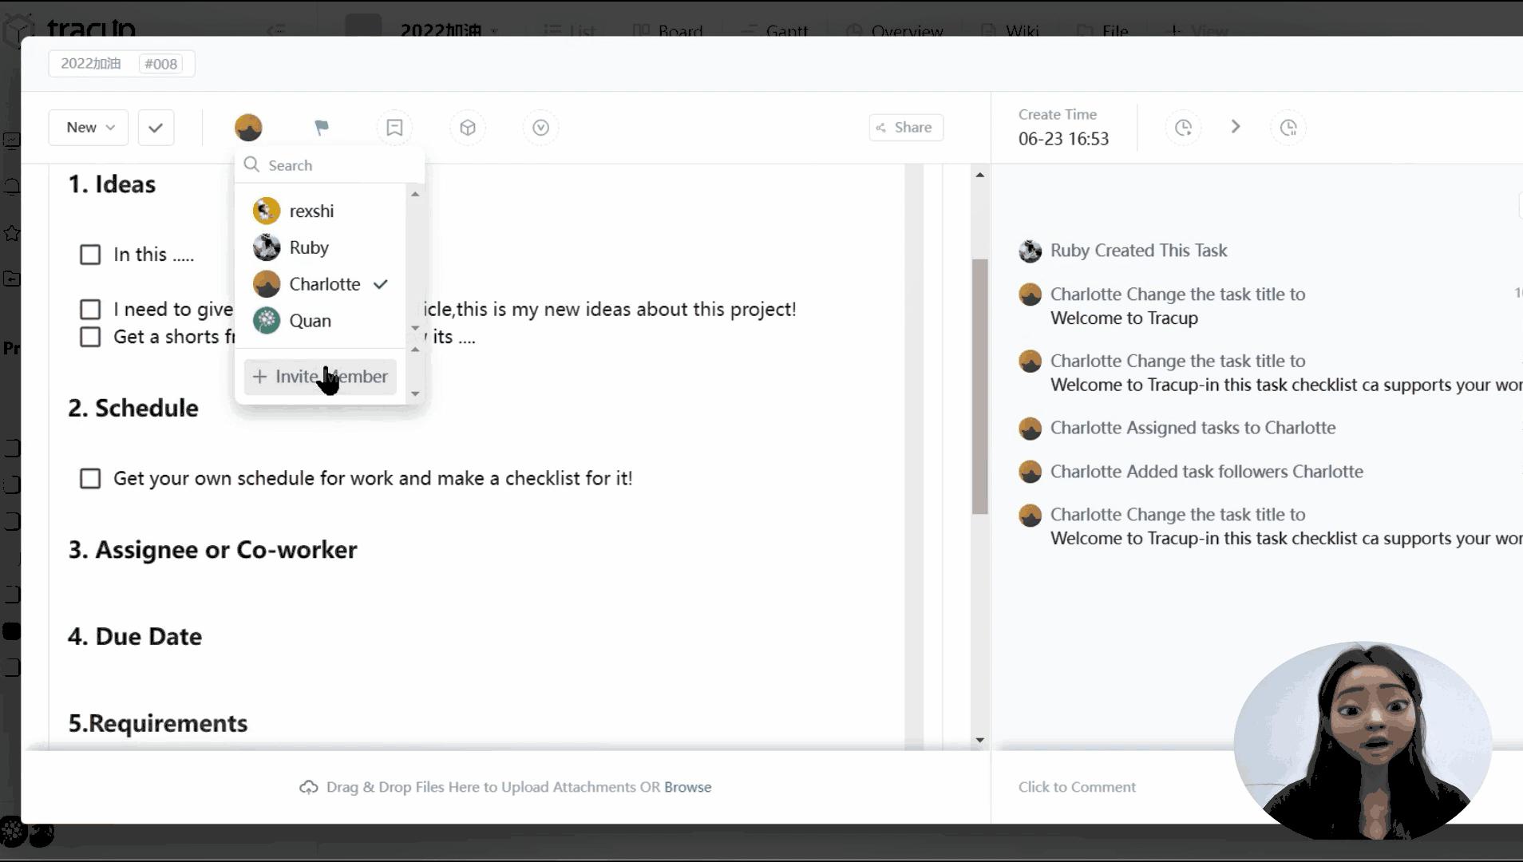Click the circled chevron version icon
This screenshot has width=1523, height=862.
540,128
